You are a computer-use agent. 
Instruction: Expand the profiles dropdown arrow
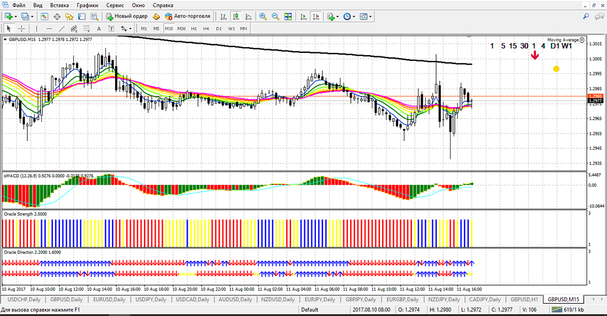pyautogui.click(x=32, y=17)
